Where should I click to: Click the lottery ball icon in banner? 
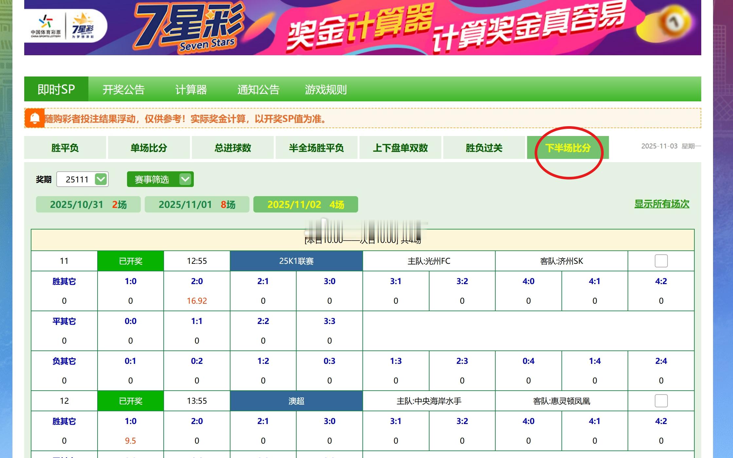674,22
